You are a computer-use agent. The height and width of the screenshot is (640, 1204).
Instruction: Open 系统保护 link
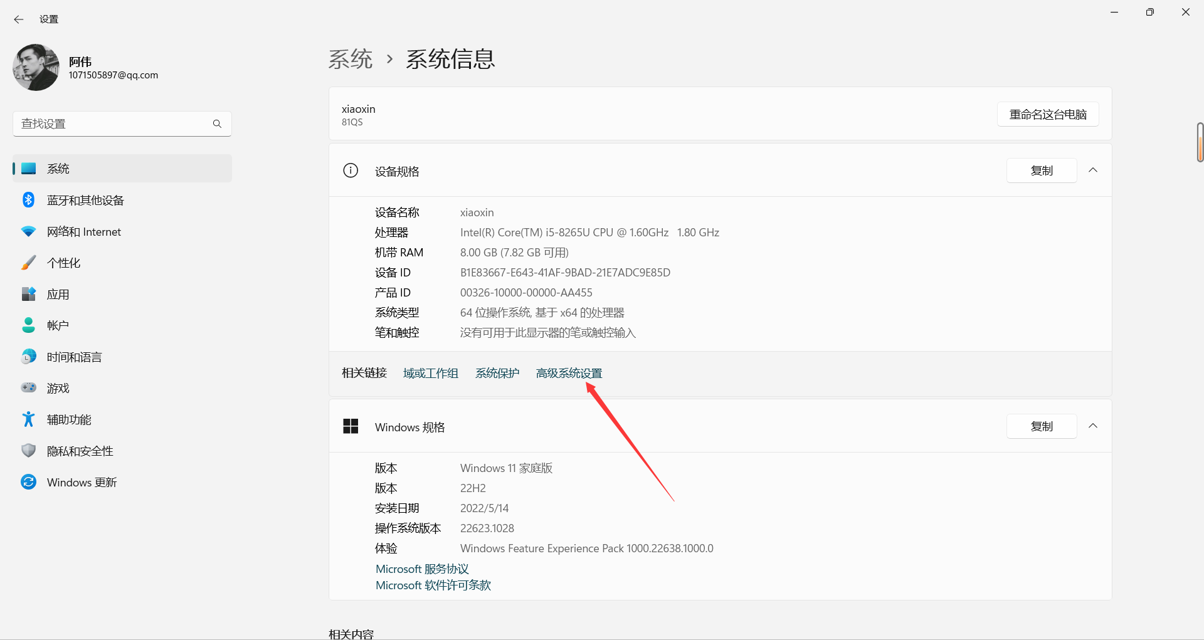(x=497, y=374)
